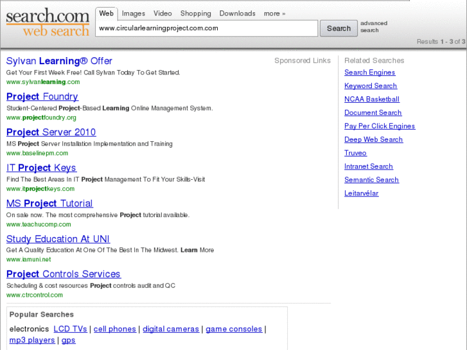Open related search Leitarvélar

coord(361,193)
